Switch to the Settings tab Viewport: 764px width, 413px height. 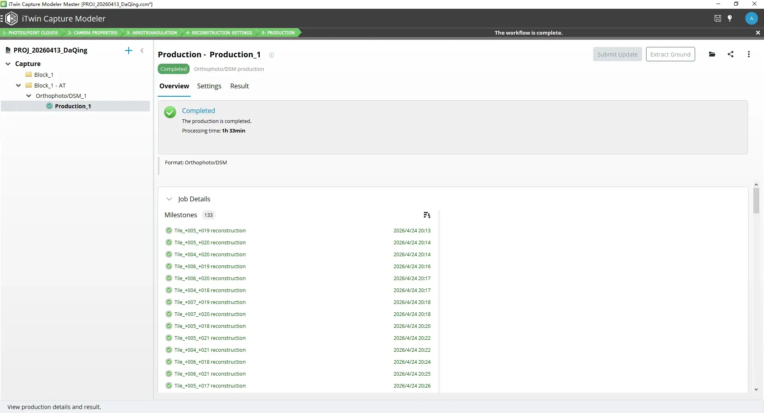(x=209, y=86)
